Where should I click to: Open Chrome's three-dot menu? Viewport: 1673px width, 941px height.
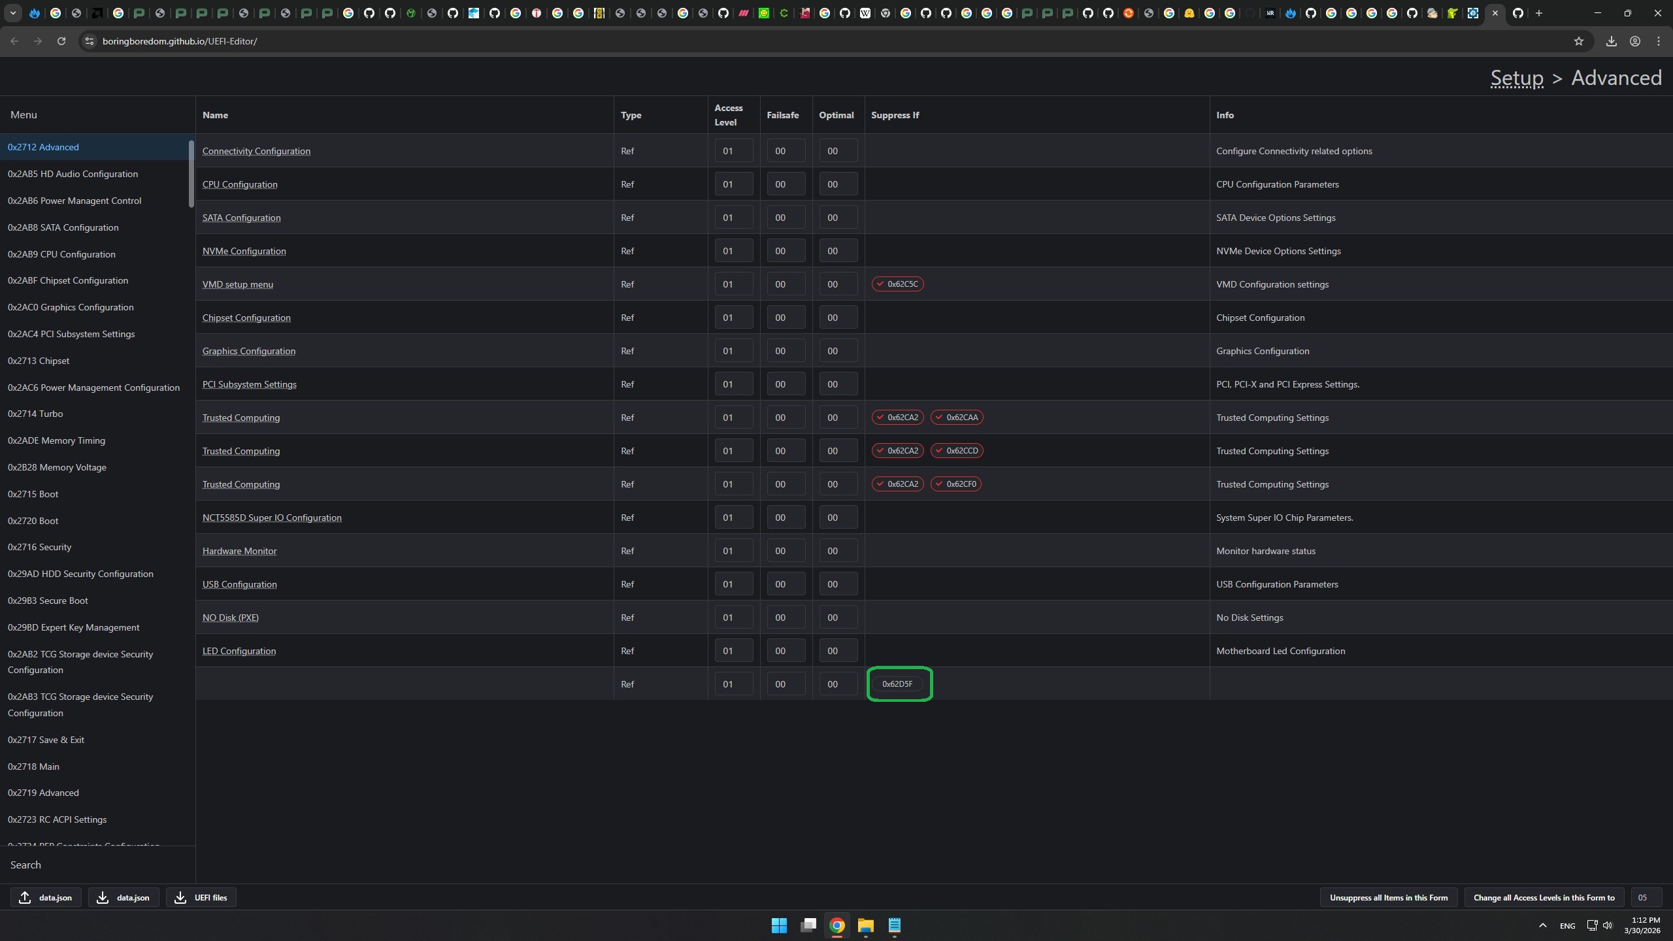1658,41
